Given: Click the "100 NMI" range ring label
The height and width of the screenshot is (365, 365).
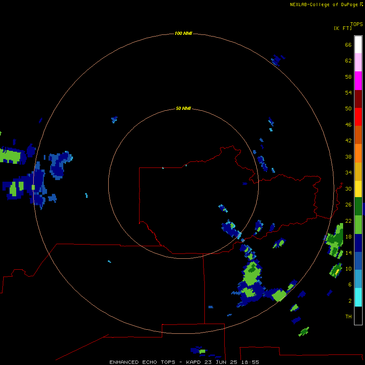Looking at the screenshot, I should tap(183, 33).
